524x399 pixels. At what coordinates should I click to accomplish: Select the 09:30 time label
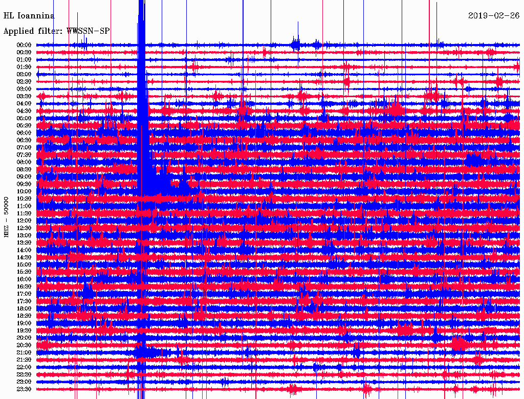[x=24, y=184]
